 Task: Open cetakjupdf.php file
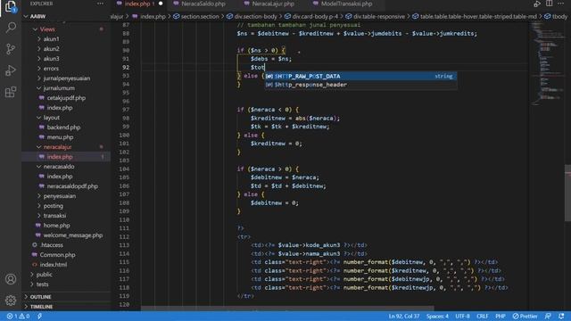66,98
